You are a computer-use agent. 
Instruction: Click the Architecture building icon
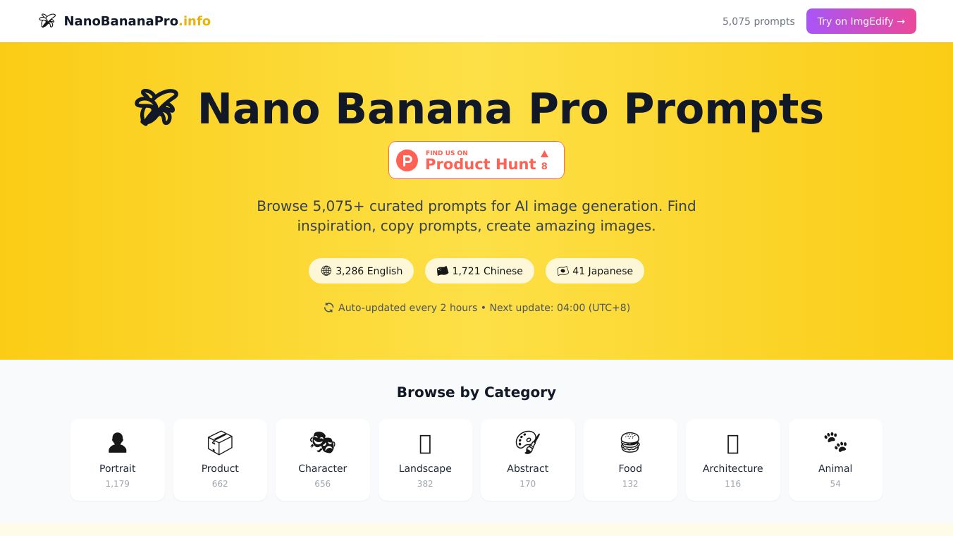coord(732,444)
